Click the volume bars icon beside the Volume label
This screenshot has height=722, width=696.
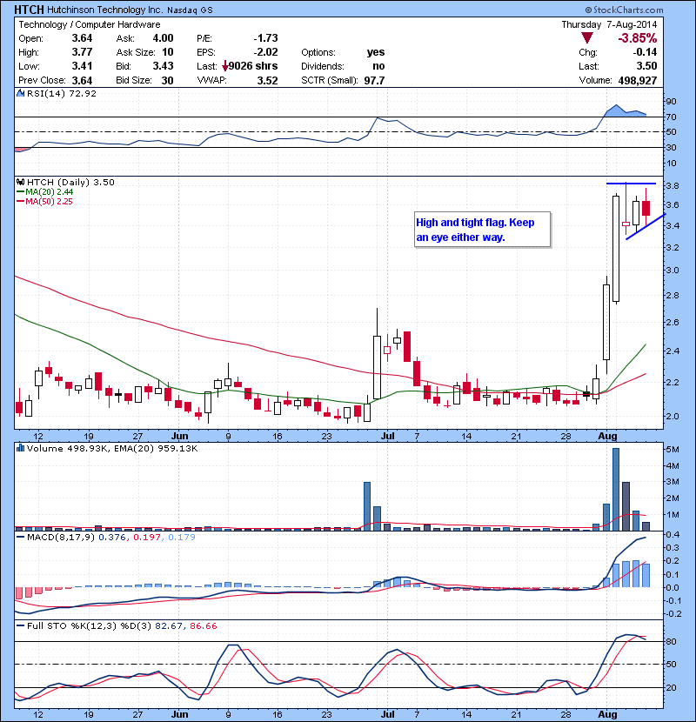tap(20, 448)
